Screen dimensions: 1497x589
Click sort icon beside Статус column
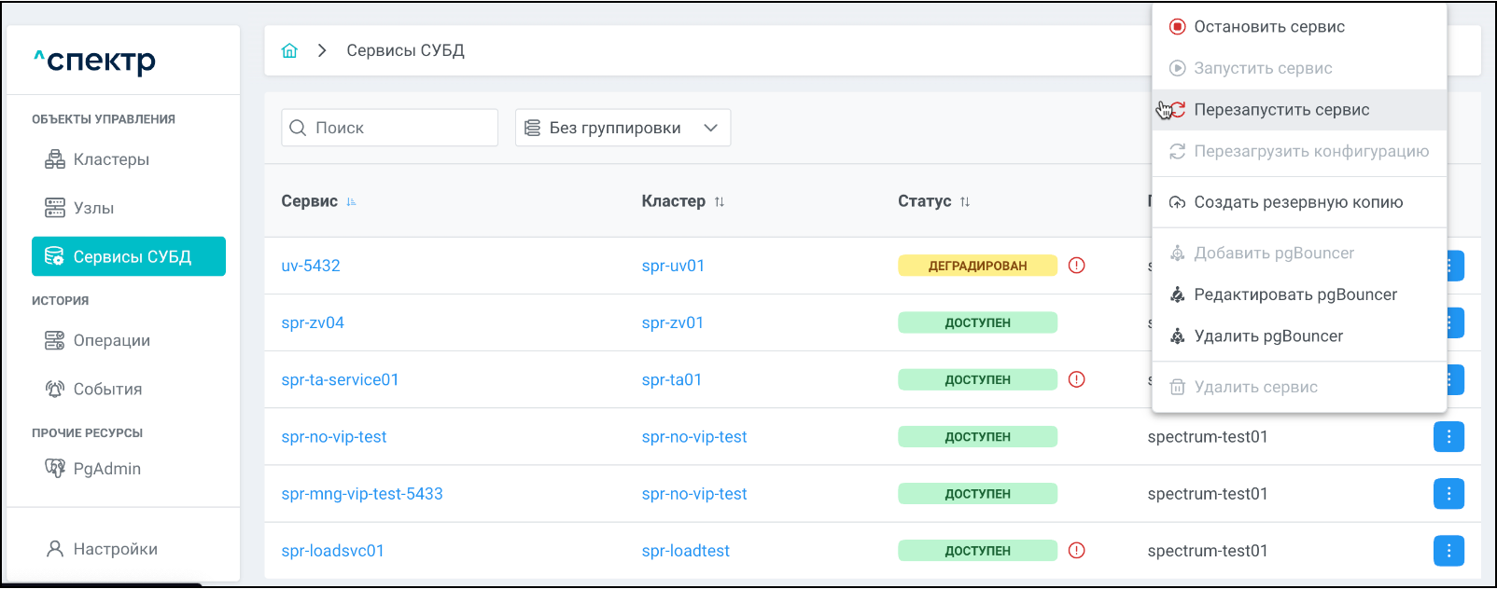965,202
